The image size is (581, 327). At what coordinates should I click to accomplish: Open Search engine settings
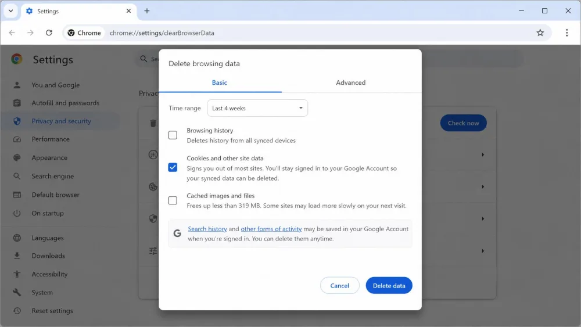tap(53, 176)
